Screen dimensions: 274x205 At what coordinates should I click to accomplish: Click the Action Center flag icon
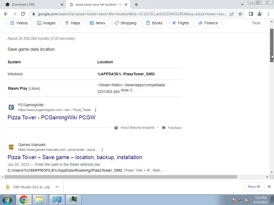coord(234,200)
